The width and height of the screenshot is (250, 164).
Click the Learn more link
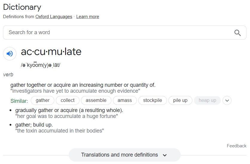[88, 17]
